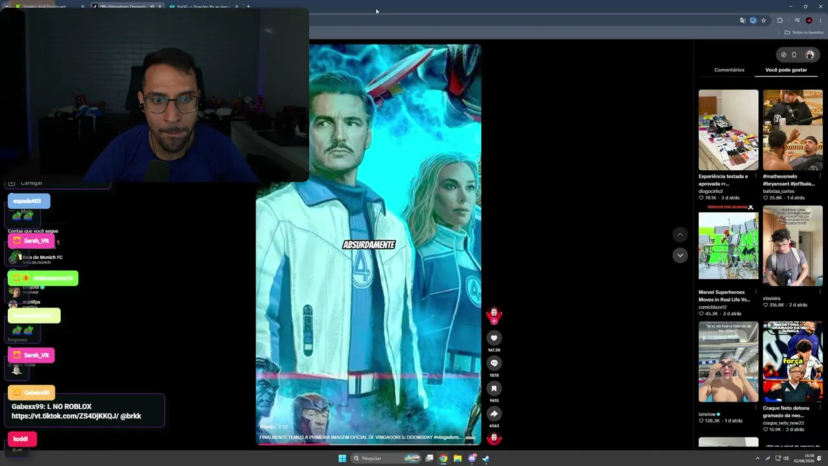Viewport: 828px width, 466px height.
Task: Translate the page using the translate icon
Action: pos(743,21)
